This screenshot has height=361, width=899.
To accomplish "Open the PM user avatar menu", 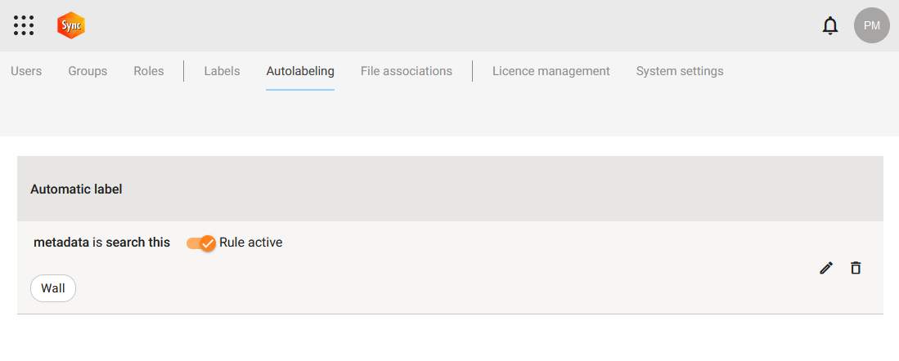I will (x=871, y=25).
